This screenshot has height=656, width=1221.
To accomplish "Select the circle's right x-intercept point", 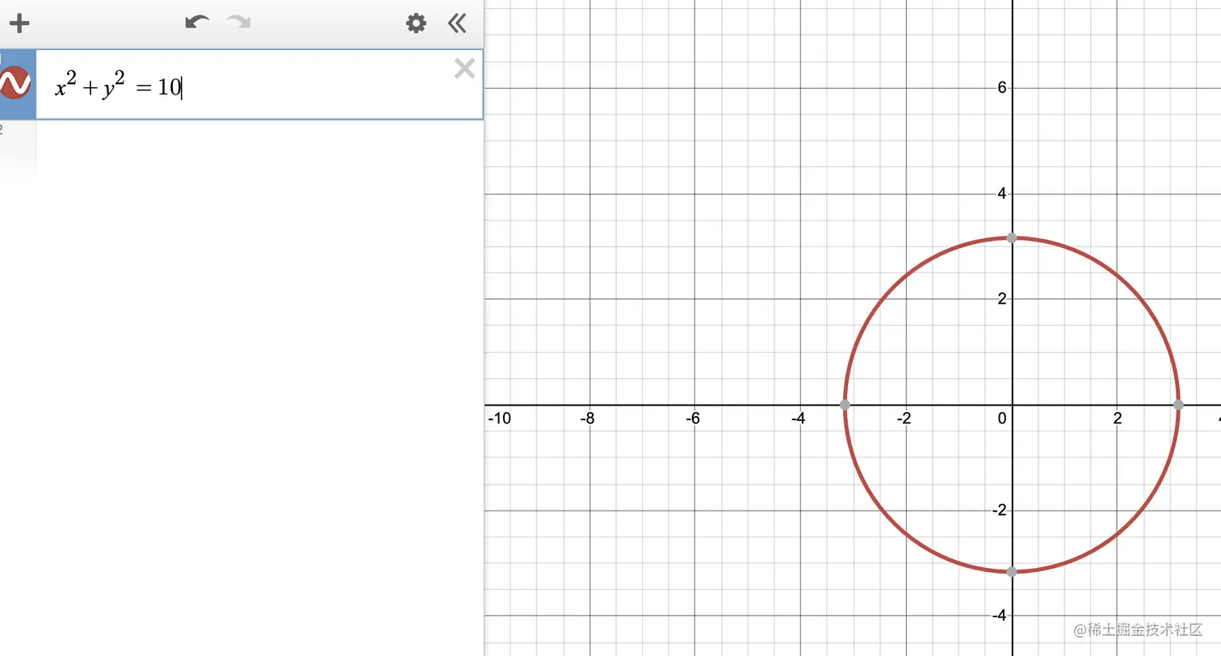I will pyautogui.click(x=1178, y=405).
